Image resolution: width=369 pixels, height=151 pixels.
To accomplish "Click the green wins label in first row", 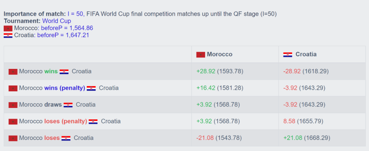I will 51,71.
